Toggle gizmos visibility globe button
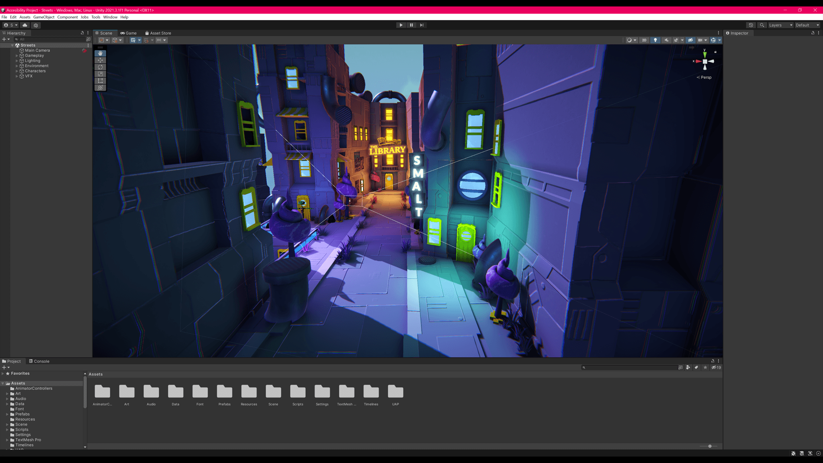Screen dimensions: 823x463 point(713,40)
